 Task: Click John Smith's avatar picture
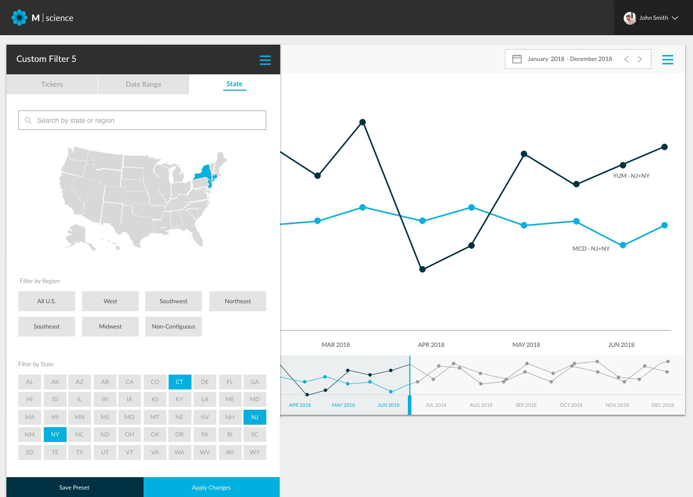(x=630, y=18)
